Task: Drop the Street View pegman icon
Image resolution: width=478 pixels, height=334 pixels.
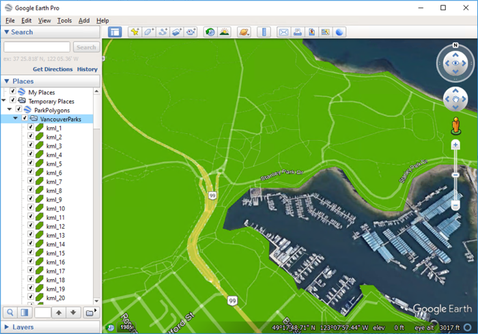Action: (x=455, y=126)
